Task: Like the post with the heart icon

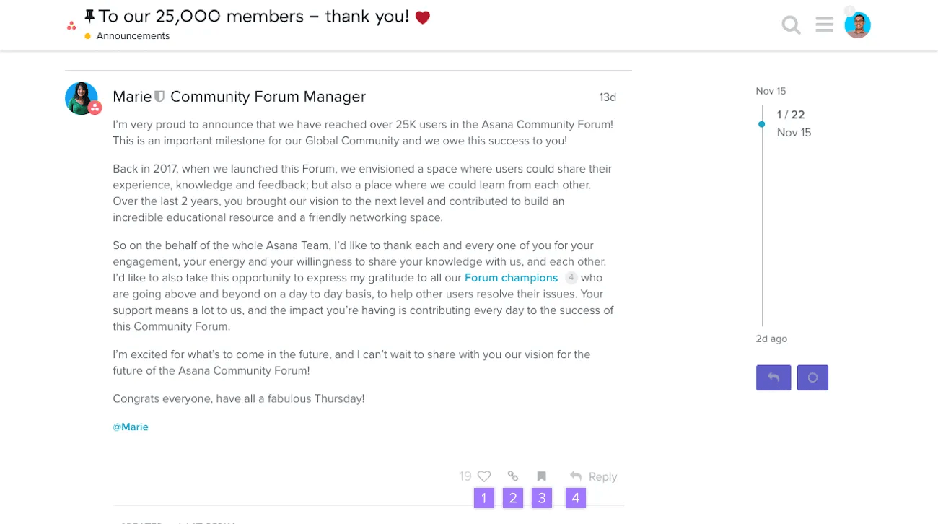Action: 483,476
